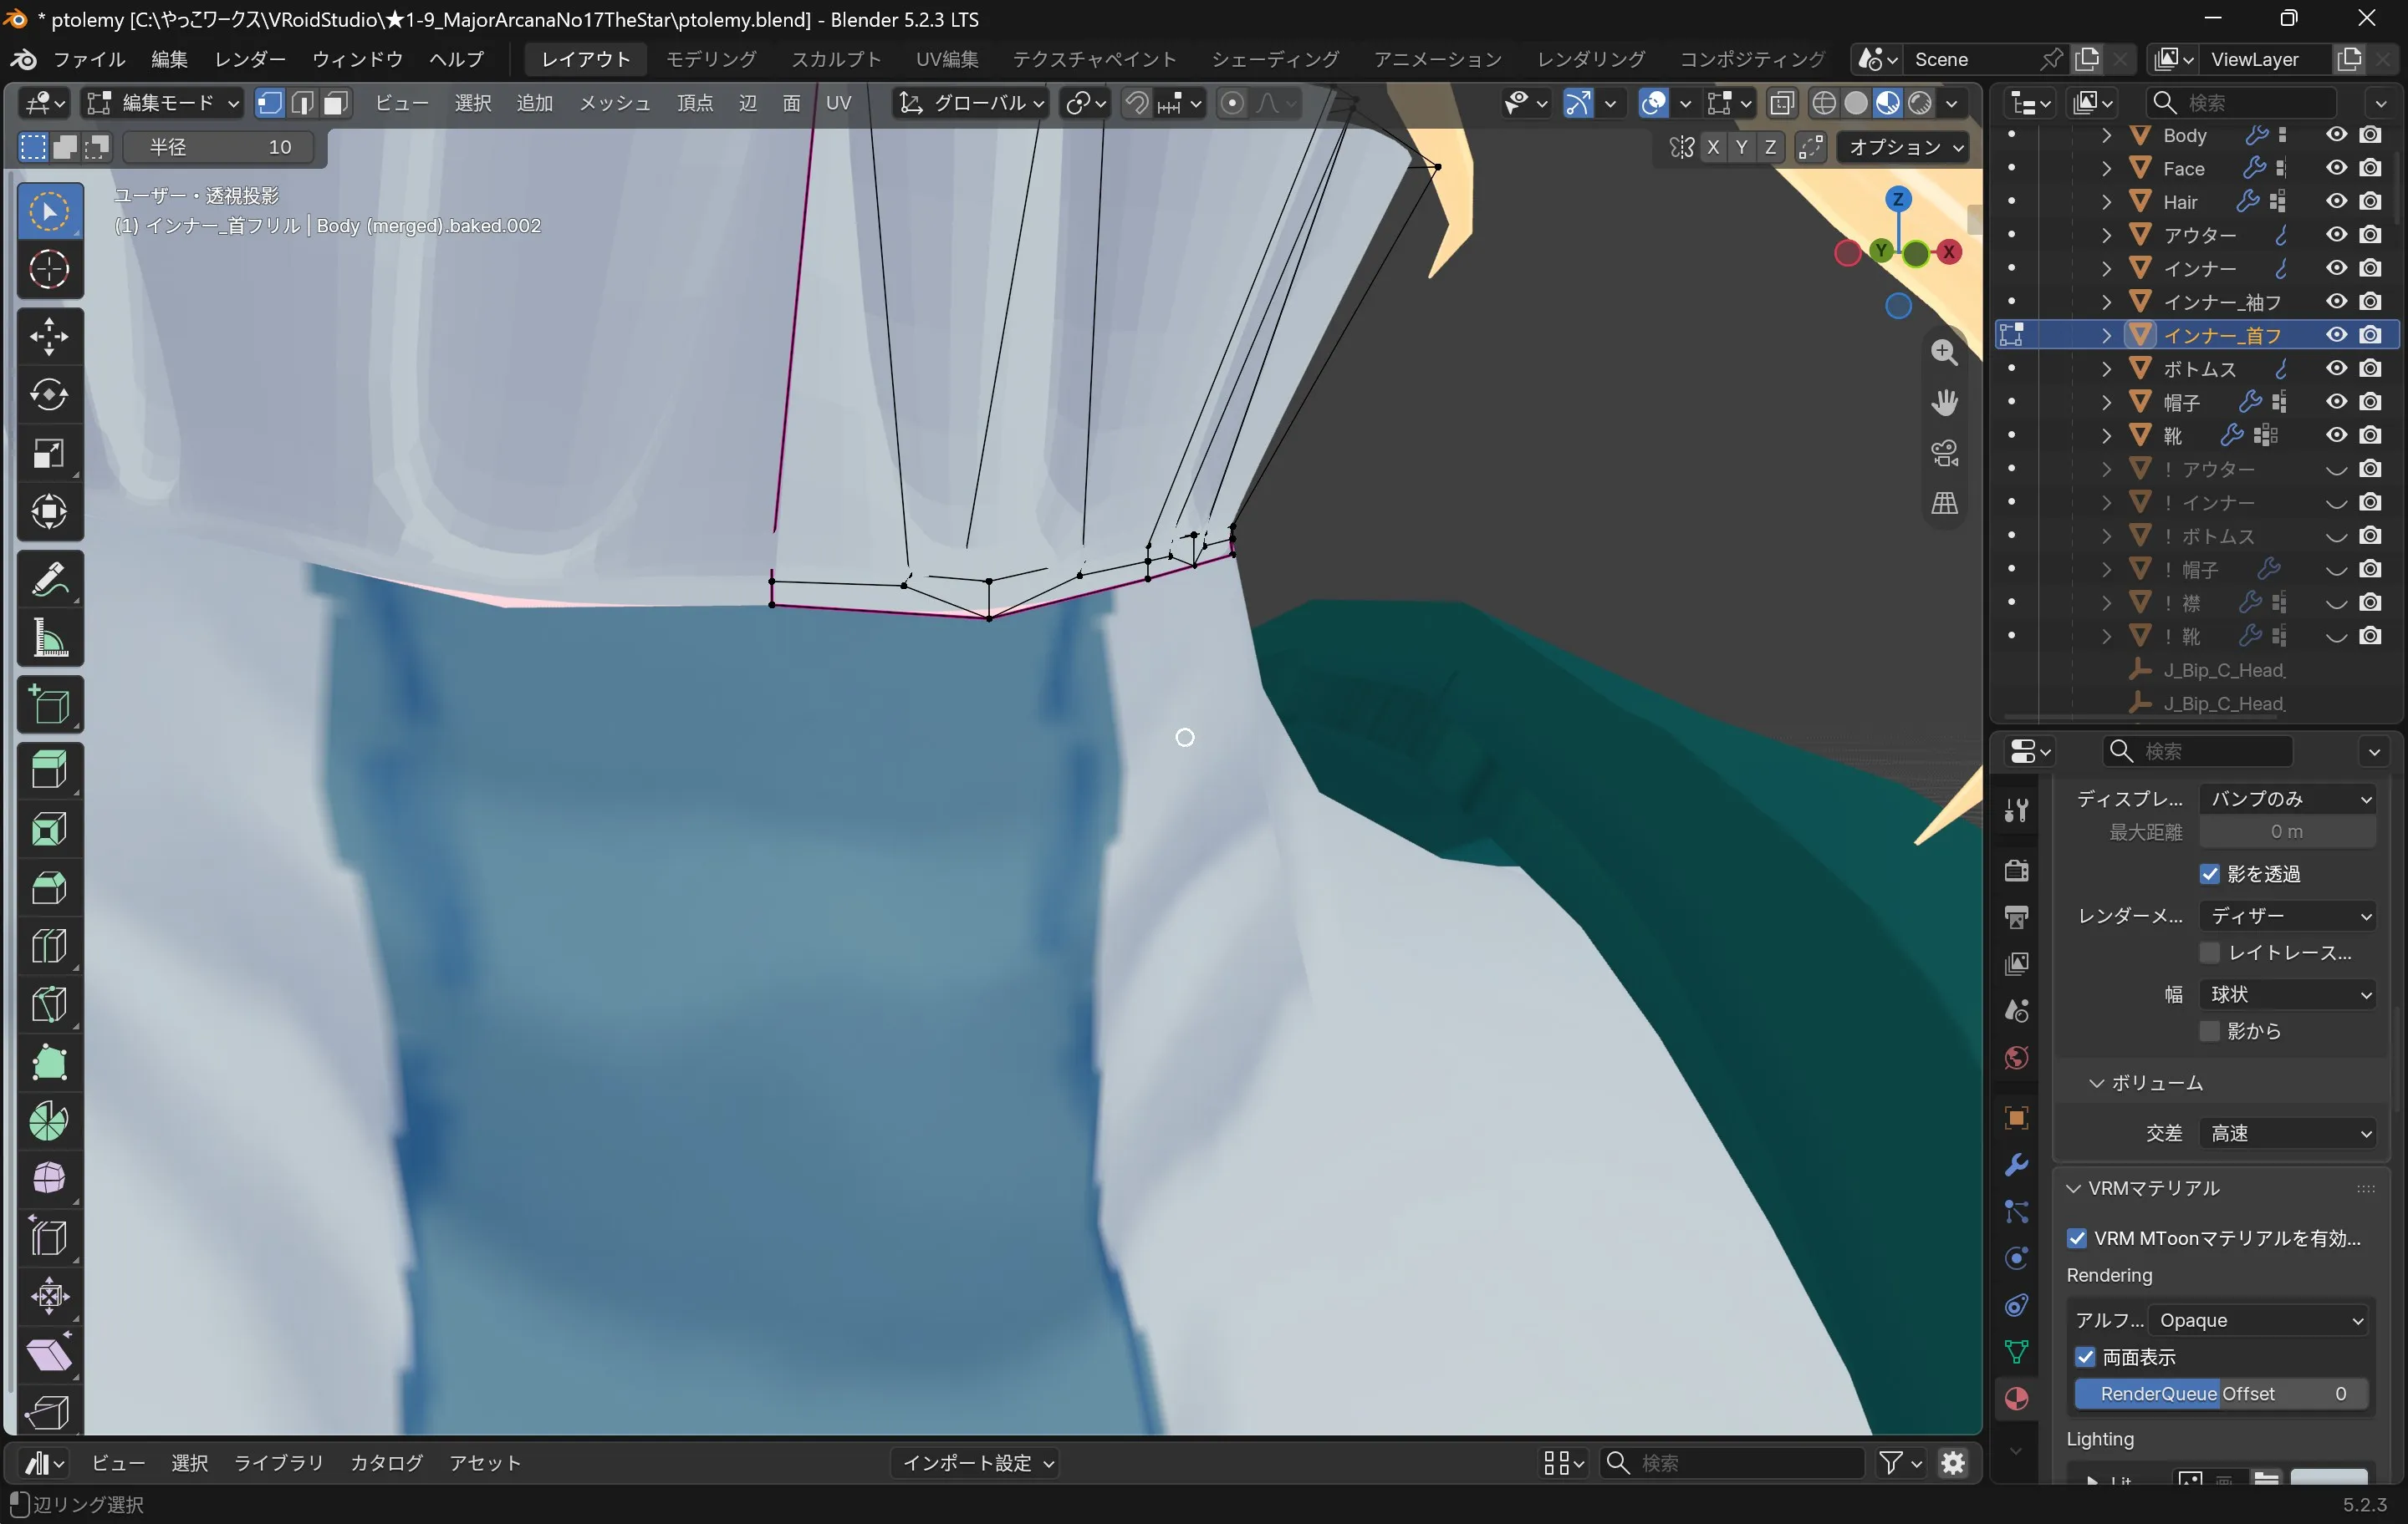The width and height of the screenshot is (2408, 1524).
Task: Select the Annotate pencil tool
Action: (x=49, y=579)
